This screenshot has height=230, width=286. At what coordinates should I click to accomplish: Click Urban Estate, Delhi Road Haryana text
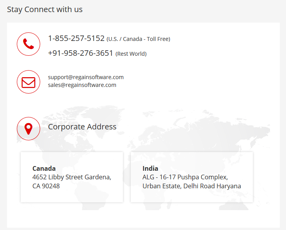(x=192, y=186)
